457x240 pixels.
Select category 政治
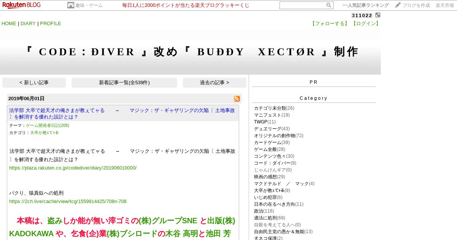point(259,211)
